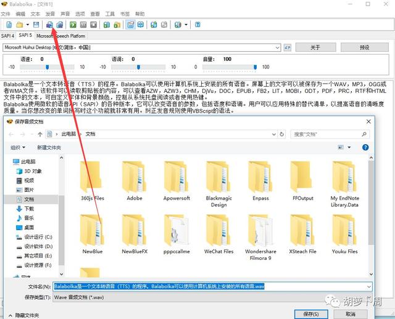Click the 搜索"文档" search field
The width and height of the screenshot is (395, 319).
[x=330, y=134]
